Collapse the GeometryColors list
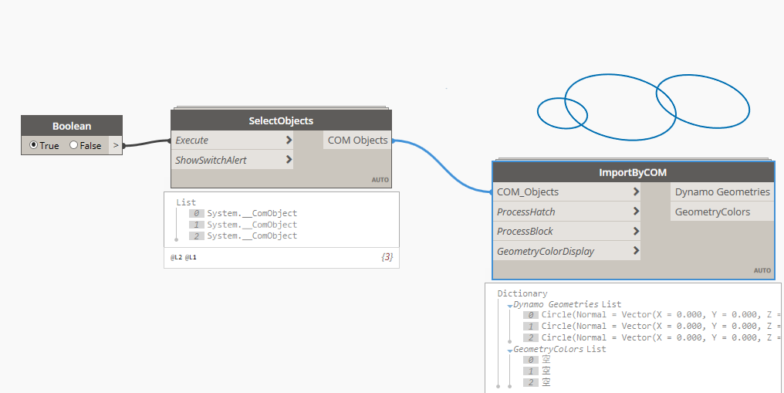 pyautogui.click(x=510, y=351)
